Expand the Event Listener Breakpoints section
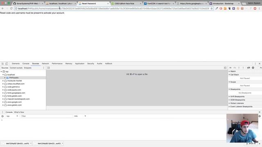 (x=229, y=107)
